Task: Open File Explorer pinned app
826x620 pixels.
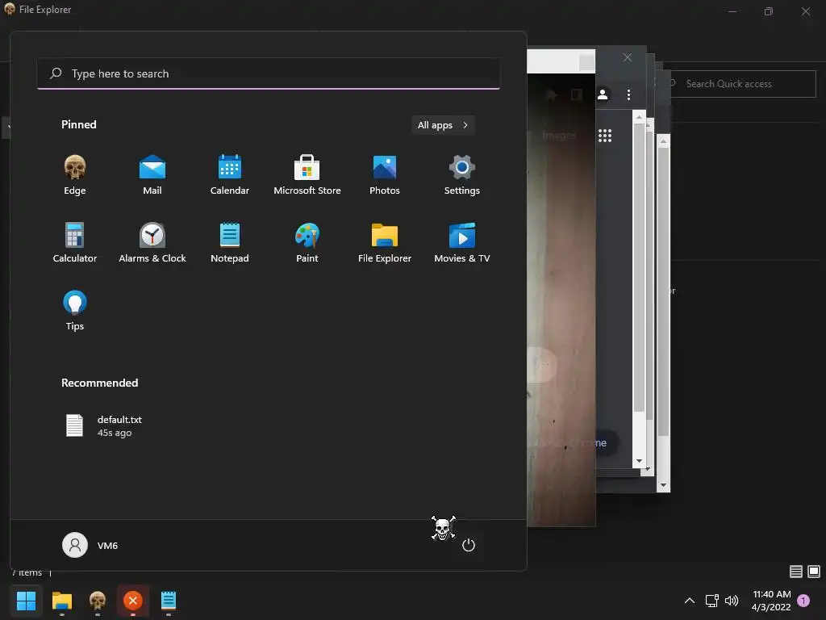Action: pyautogui.click(x=385, y=242)
